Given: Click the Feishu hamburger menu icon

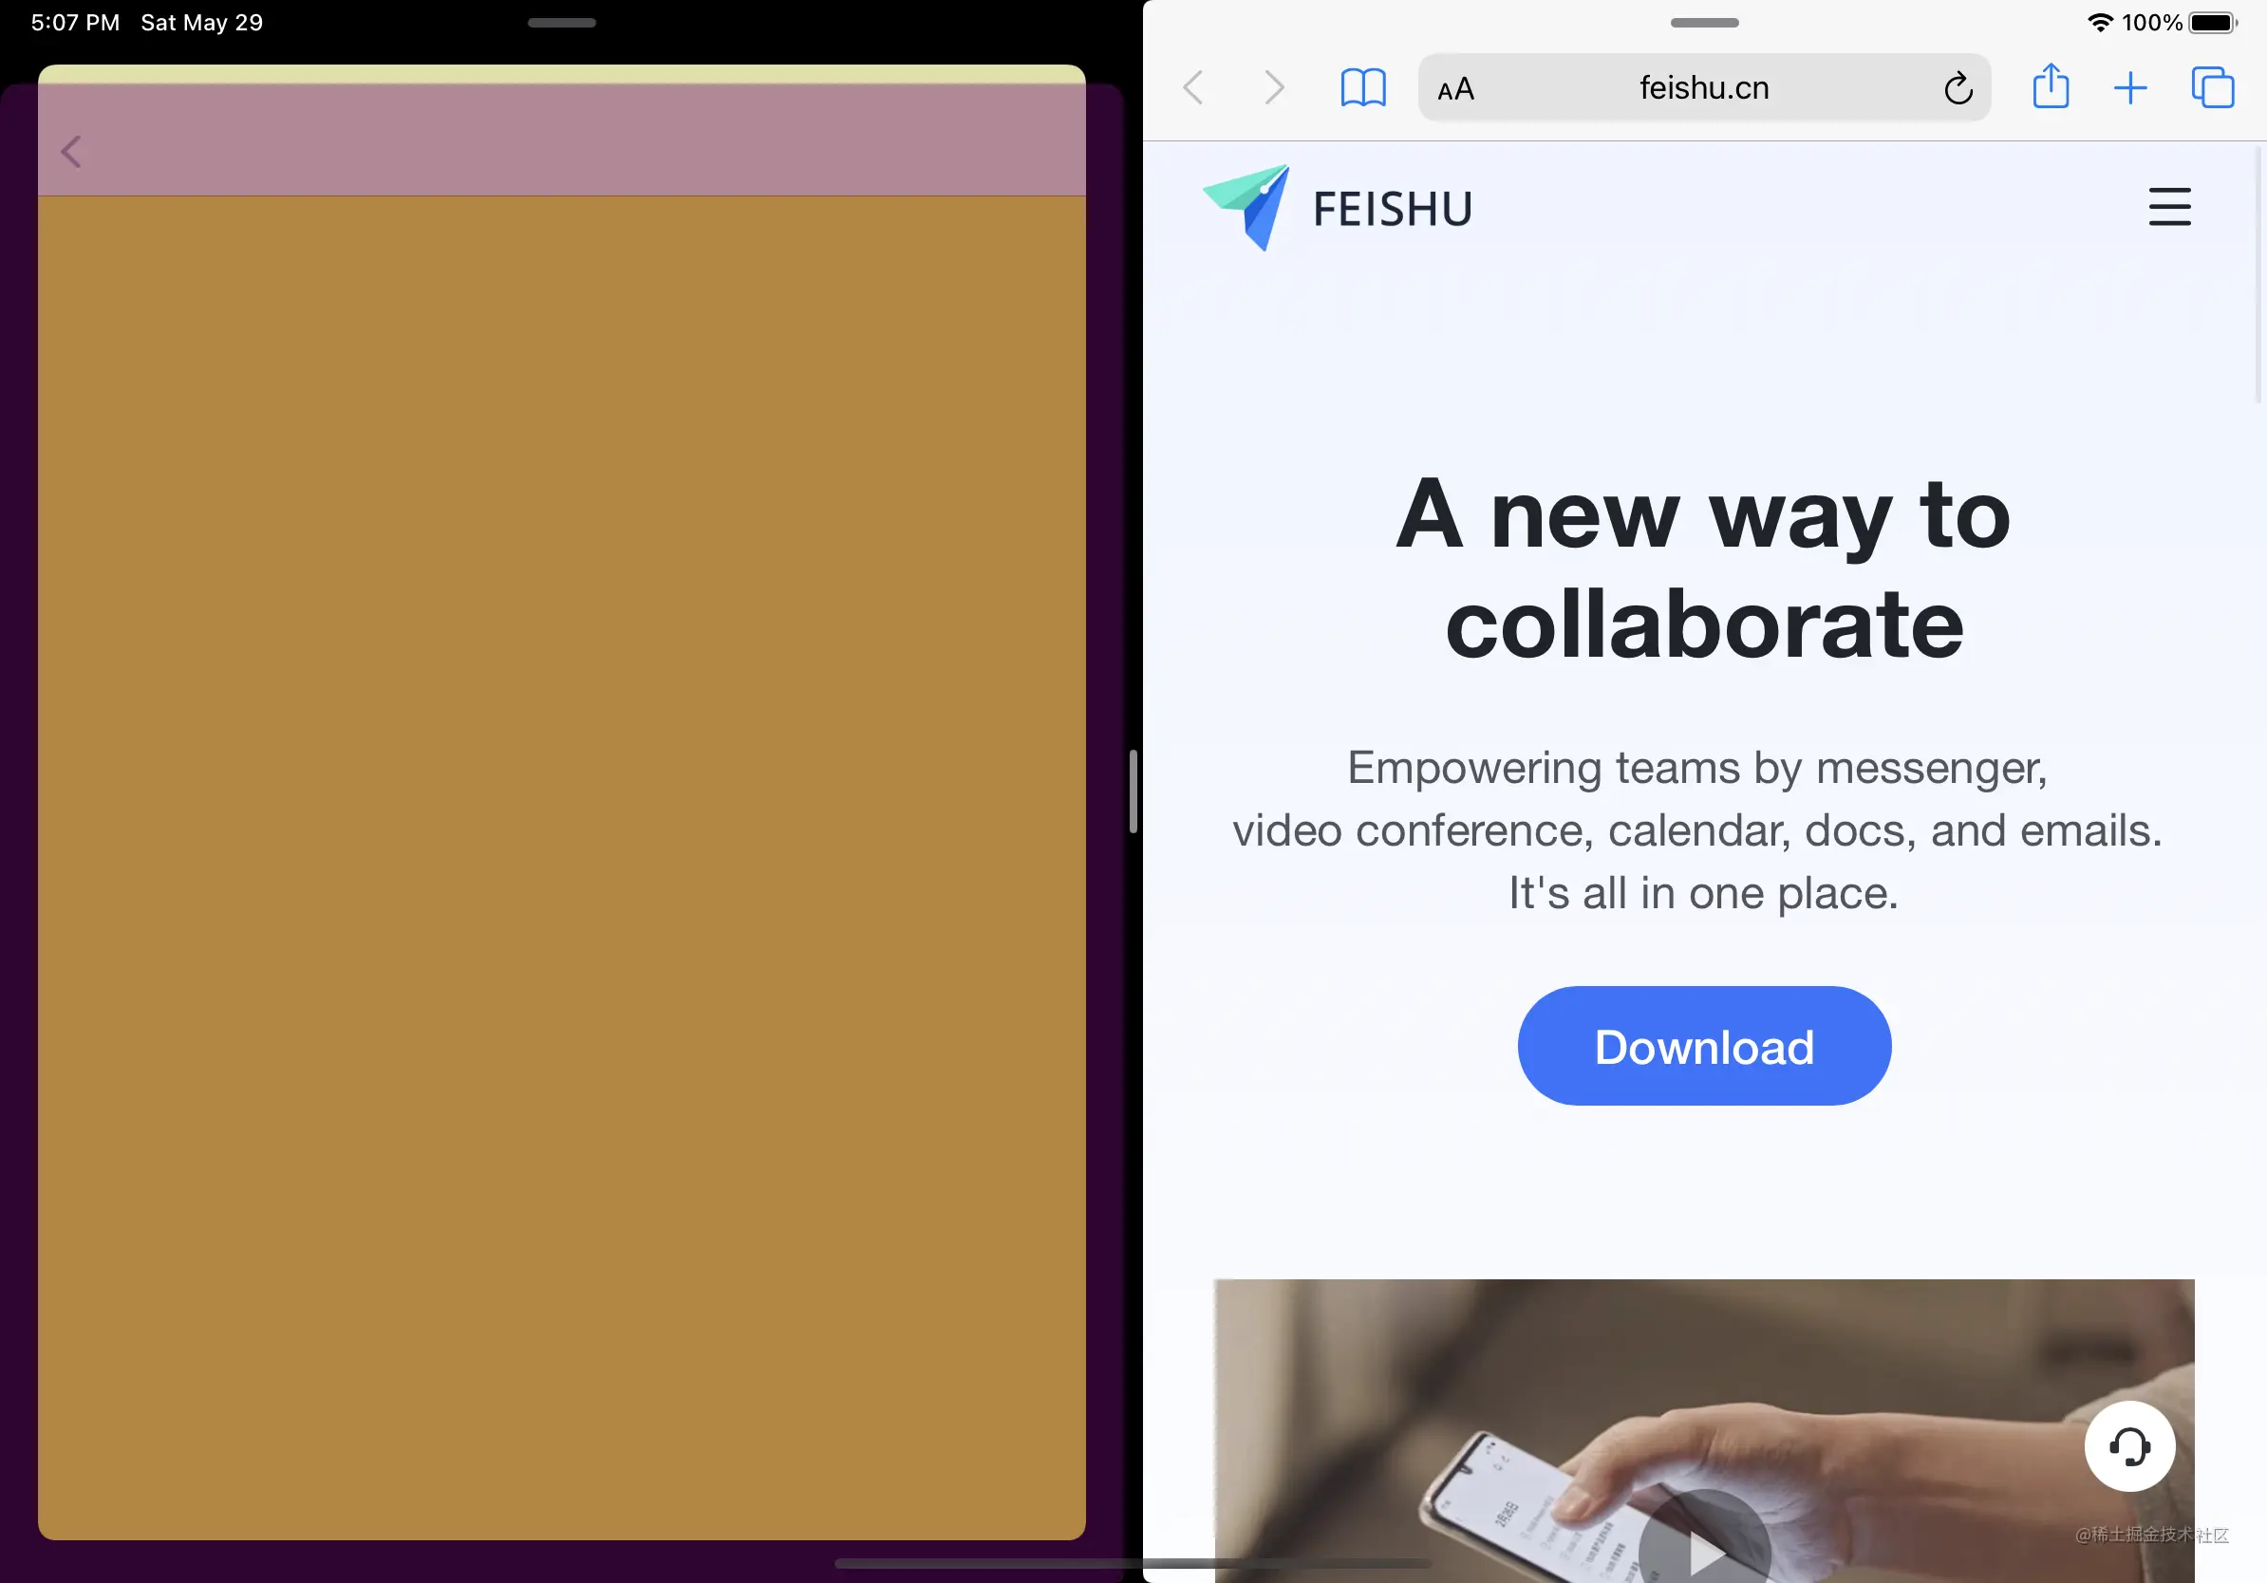Looking at the screenshot, I should pos(2169,205).
